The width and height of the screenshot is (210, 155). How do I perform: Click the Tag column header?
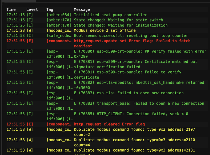point(50,9)
